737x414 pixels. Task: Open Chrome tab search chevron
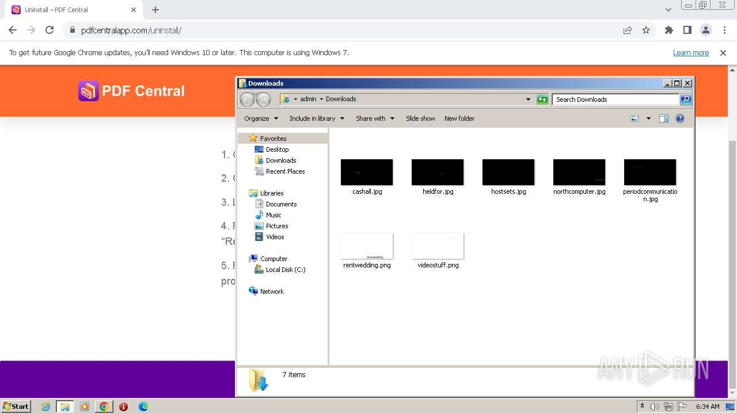click(668, 10)
